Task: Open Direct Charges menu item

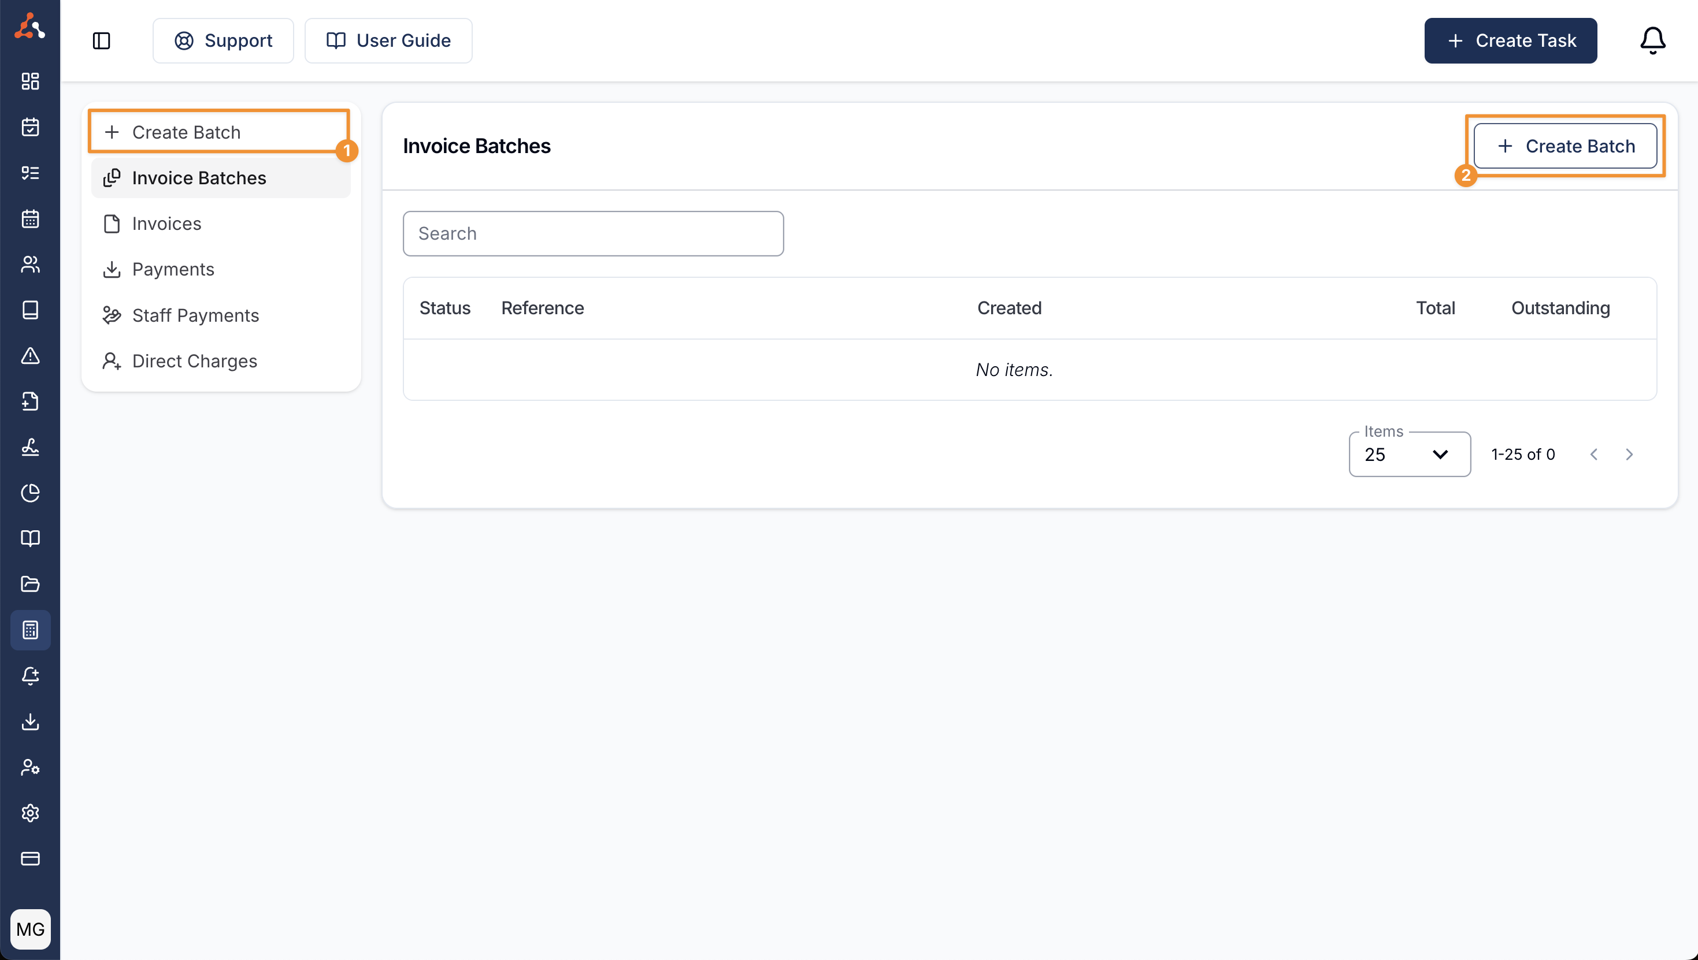Action: [194, 362]
